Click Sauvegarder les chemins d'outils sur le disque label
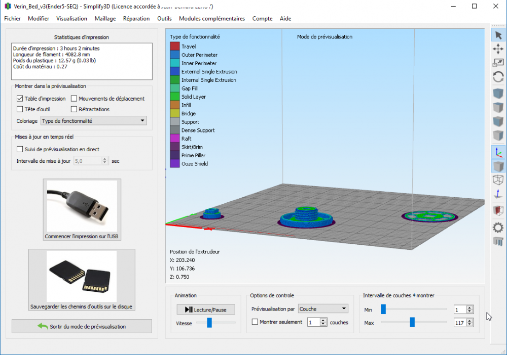Screen dimensions: 507x355 pyautogui.click(x=81, y=306)
